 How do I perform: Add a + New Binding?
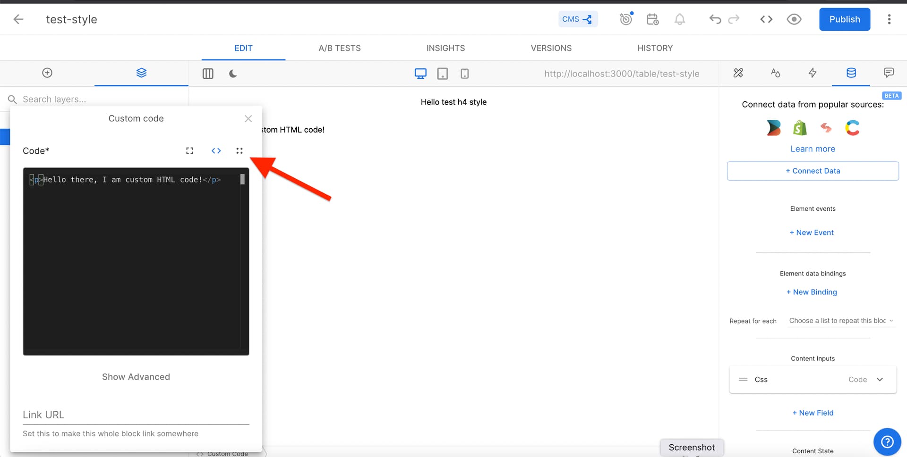click(812, 292)
